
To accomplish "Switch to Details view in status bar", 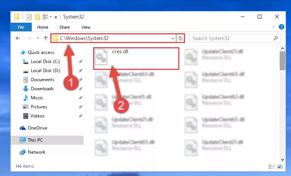I will [272, 167].
